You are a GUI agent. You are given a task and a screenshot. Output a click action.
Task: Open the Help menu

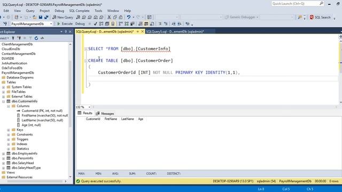coord(128,11)
